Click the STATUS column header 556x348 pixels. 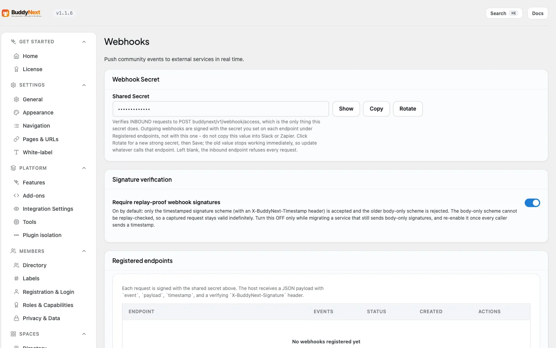pyautogui.click(x=376, y=312)
